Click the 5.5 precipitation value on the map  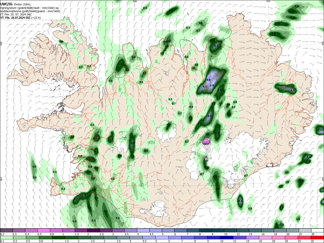point(205,87)
